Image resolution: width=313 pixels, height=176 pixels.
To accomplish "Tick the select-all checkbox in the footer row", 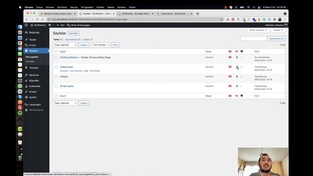I will [x=56, y=96].
